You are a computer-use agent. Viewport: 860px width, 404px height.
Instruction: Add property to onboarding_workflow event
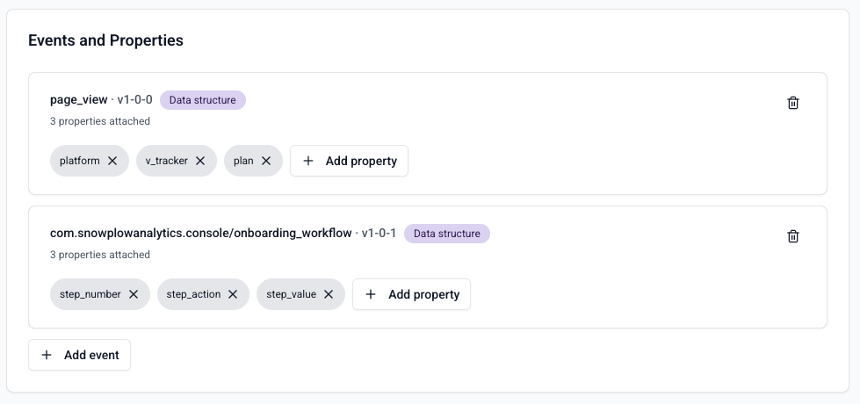pos(411,294)
